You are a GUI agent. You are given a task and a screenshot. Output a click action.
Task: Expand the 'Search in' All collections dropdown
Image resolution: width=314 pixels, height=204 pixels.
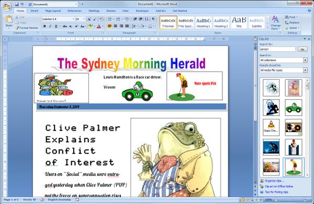305,60
